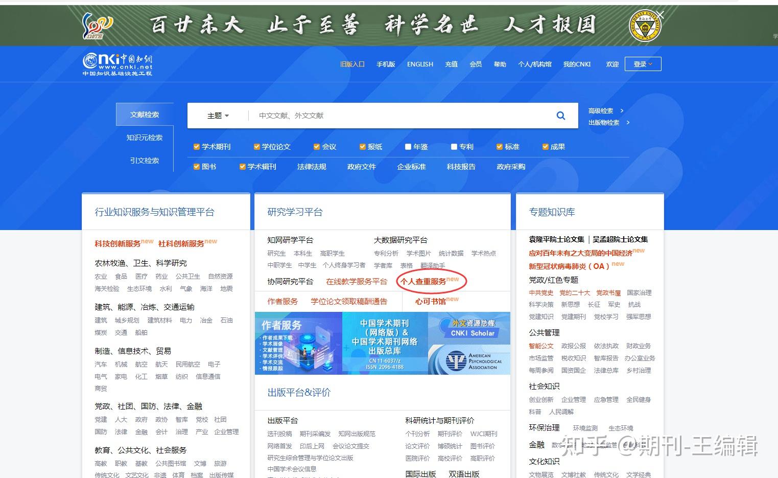Viewport: 778px width, 478px height.
Task: Click the CNKI Scholar 外文资源总库 banner
Action: point(469,328)
